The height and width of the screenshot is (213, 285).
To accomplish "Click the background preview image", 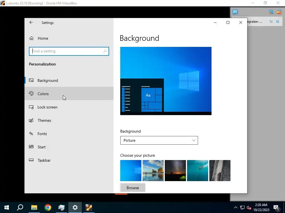I will (166, 81).
